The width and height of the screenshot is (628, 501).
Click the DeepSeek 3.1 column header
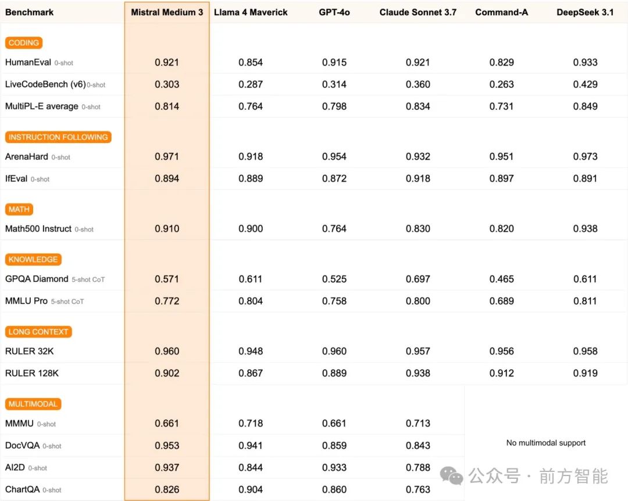(585, 12)
